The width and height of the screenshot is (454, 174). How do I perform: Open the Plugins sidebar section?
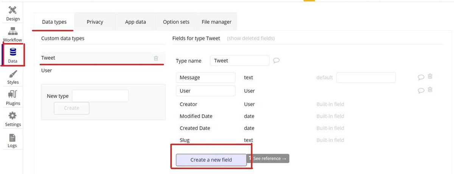13,97
